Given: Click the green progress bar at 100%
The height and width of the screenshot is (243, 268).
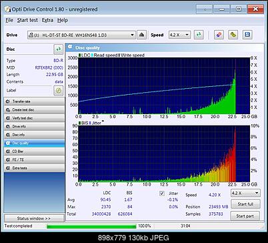Looking at the screenshot, I should click(x=91, y=226).
